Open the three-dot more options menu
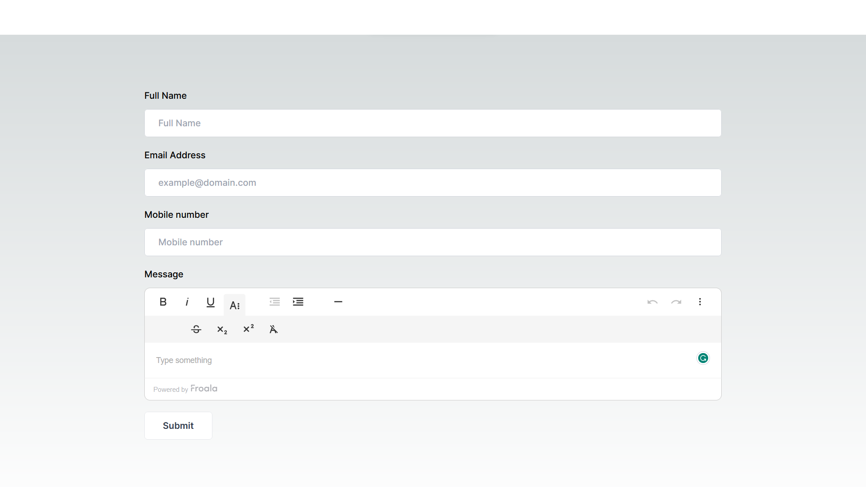The width and height of the screenshot is (866, 487). coord(700,302)
